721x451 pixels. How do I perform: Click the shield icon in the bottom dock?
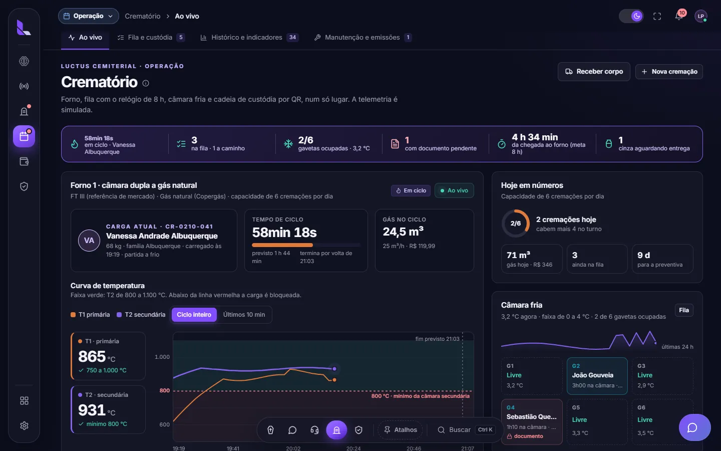tap(358, 430)
